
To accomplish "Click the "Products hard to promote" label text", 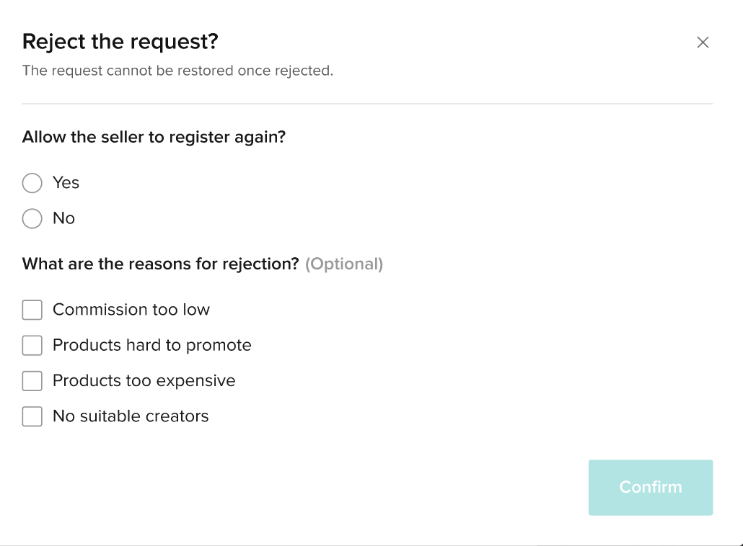I will [x=152, y=346].
